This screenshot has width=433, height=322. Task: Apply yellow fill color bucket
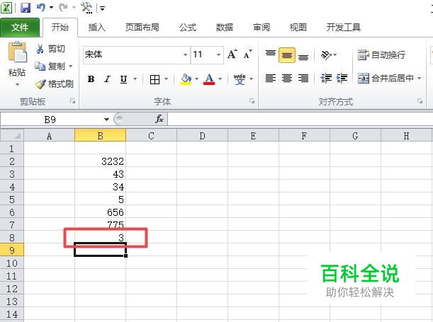pos(186,79)
